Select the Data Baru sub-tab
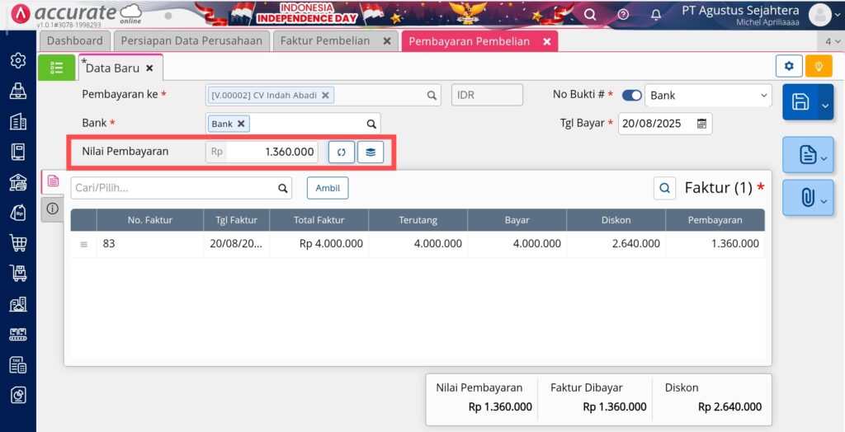845x432 pixels. click(x=112, y=68)
